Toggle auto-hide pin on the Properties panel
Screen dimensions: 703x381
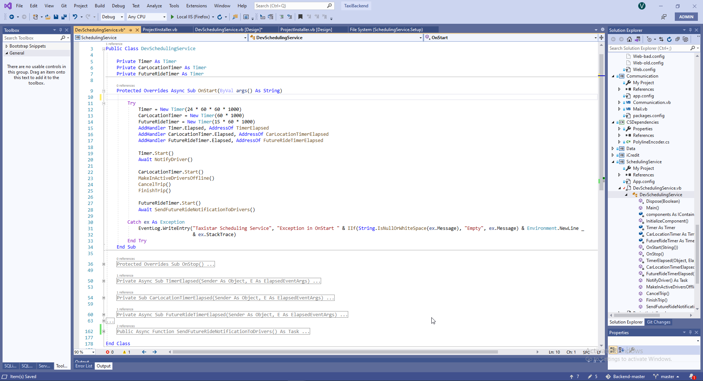pyautogui.click(x=690, y=332)
